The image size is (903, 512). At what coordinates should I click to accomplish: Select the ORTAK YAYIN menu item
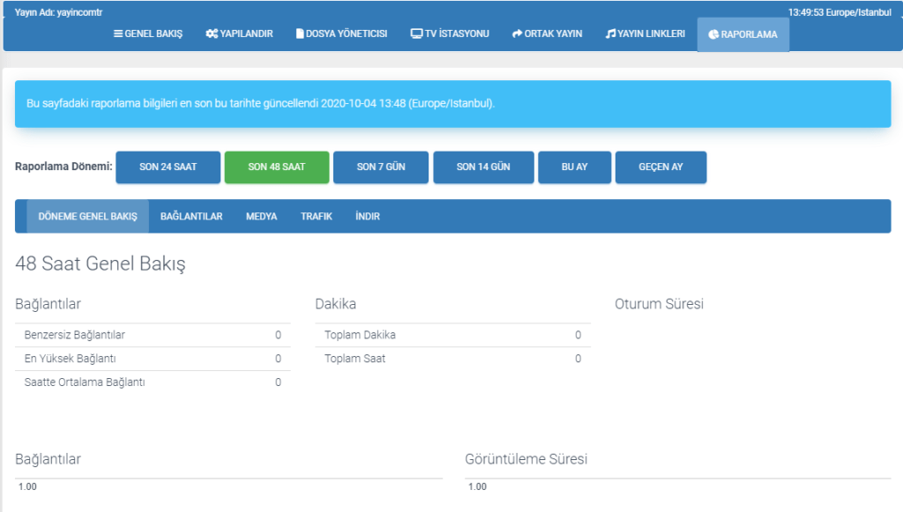[x=547, y=34]
